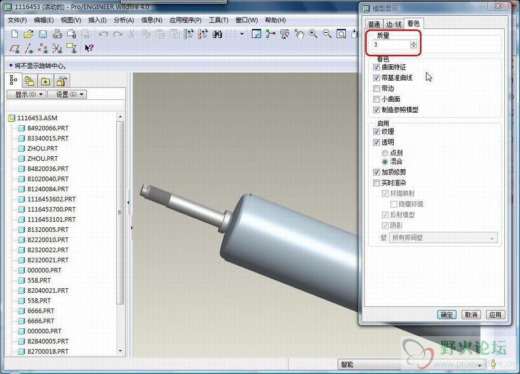
Task: Open the 智能 selection filter dropdown
Action: pyautogui.click(x=411, y=365)
